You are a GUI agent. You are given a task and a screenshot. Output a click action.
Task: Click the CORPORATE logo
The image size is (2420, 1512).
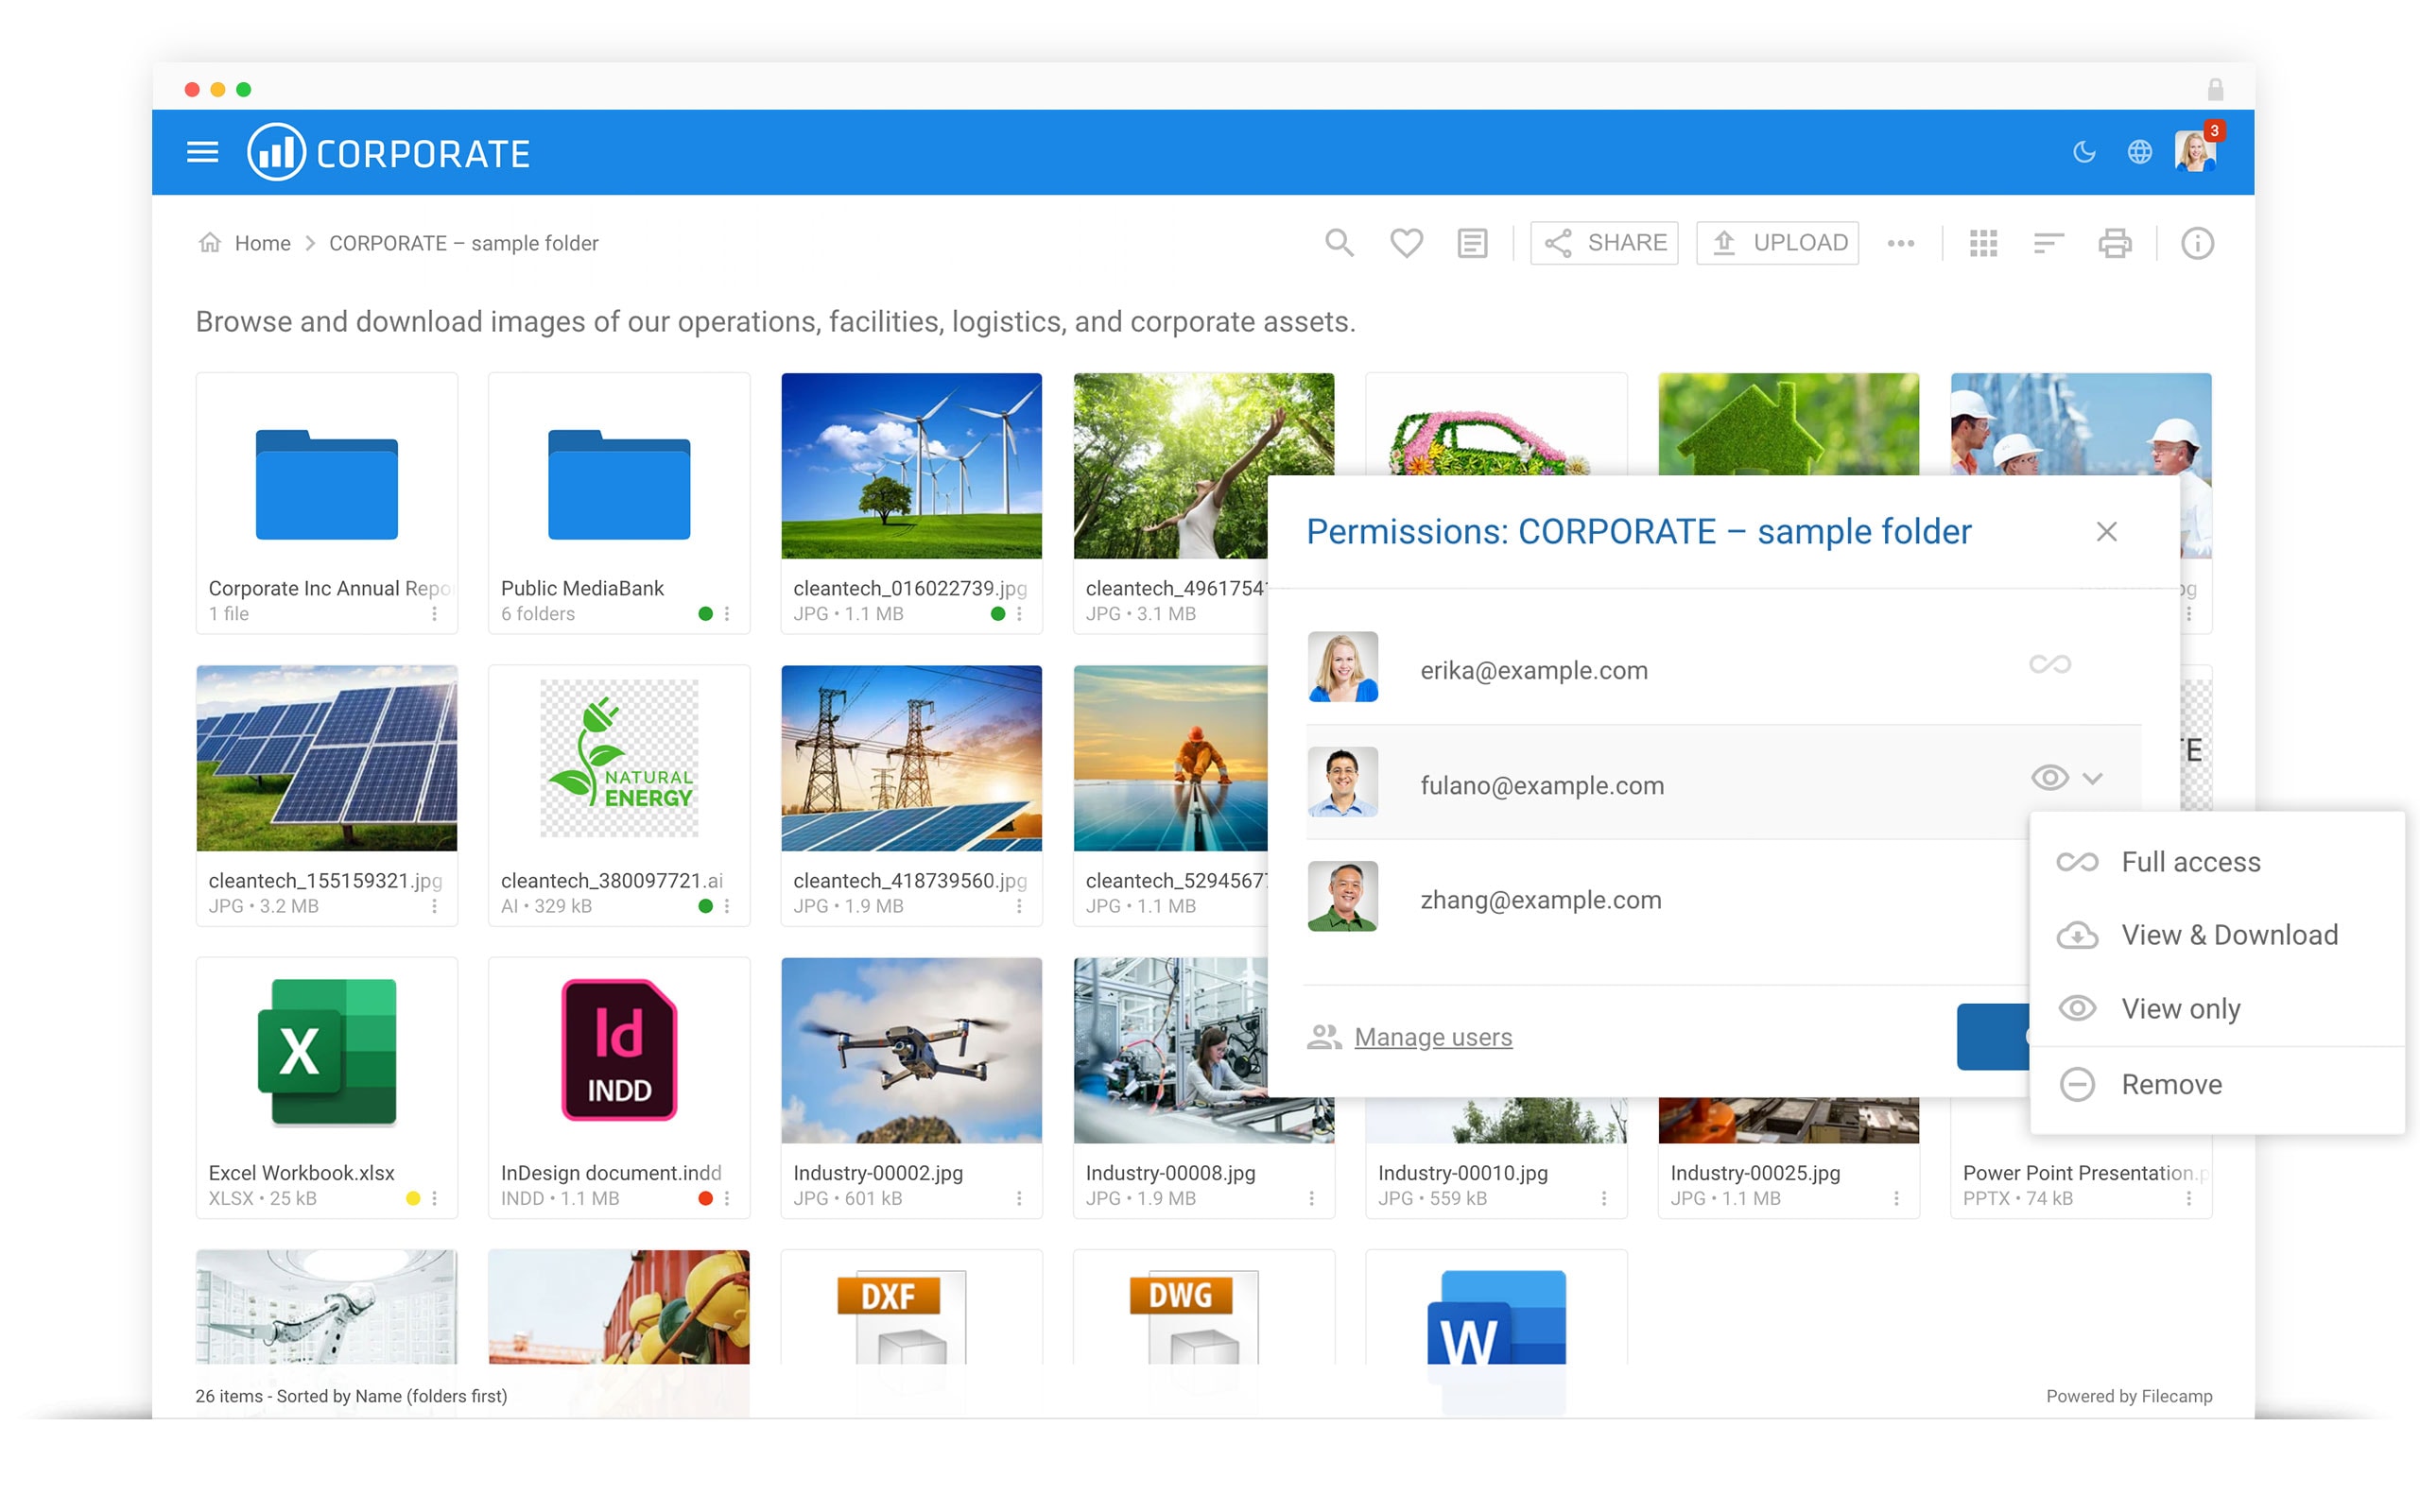[388, 152]
